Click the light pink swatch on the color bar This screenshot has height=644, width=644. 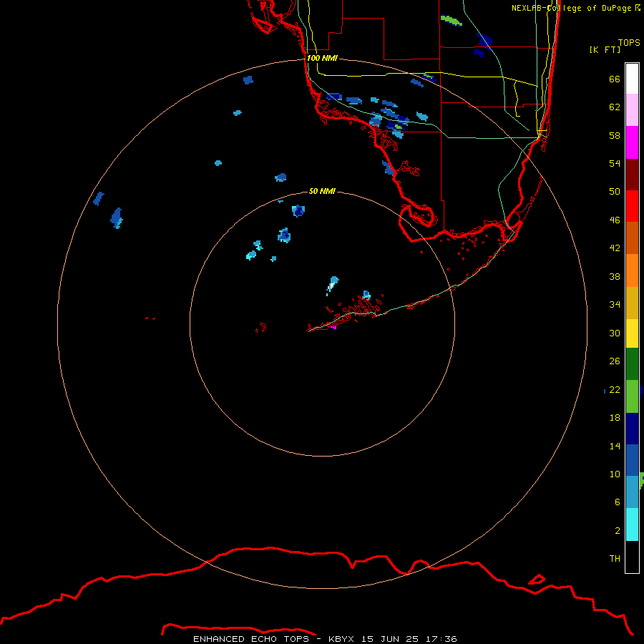pyautogui.click(x=632, y=109)
